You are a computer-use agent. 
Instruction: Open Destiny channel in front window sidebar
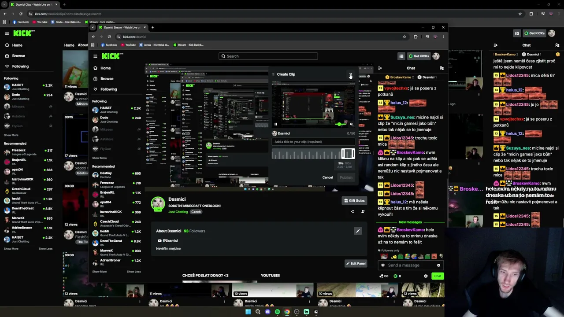[x=116, y=174]
